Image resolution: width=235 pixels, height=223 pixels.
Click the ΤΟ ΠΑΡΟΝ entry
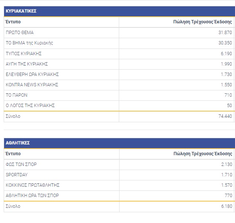click(17, 95)
